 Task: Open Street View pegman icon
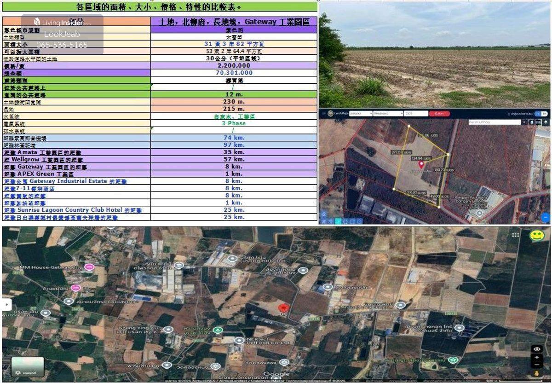point(536,372)
